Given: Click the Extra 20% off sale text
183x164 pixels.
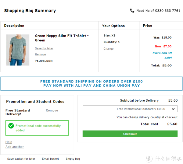Looking at the screenshot, I should (162, 55).
